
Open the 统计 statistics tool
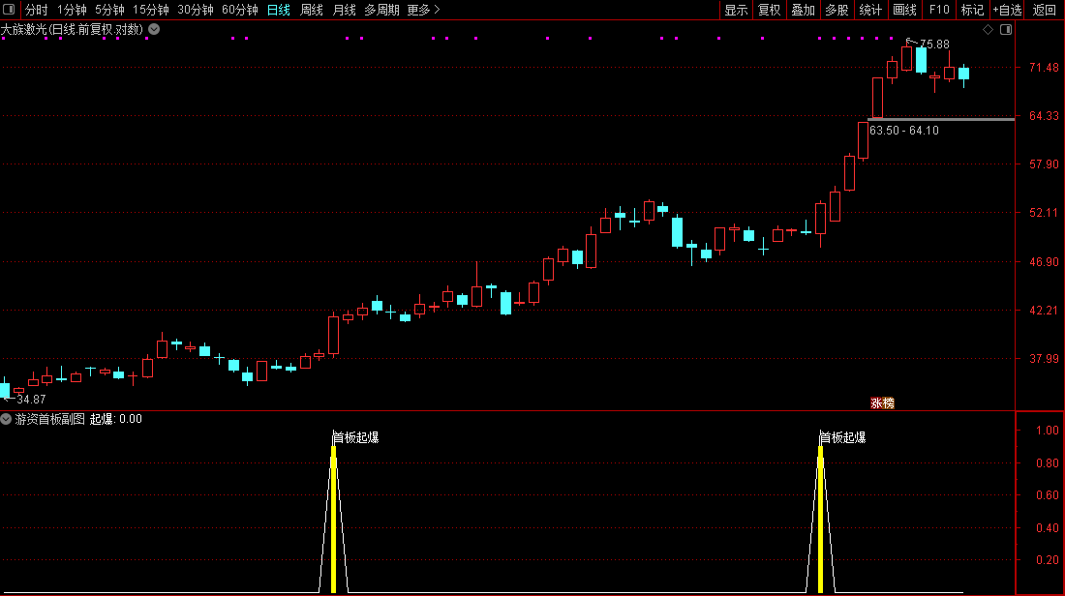[870, 10]
